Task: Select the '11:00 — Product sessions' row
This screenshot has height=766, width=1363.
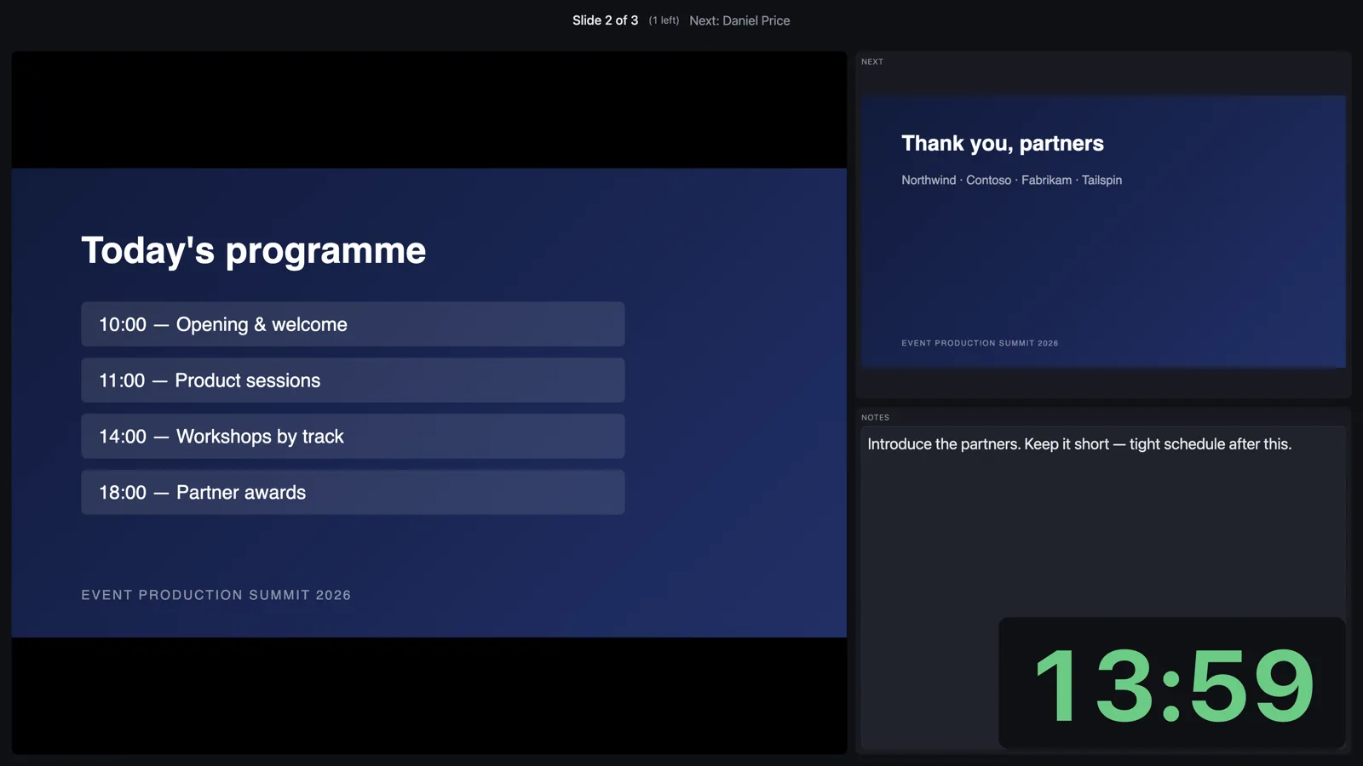Action: point(353,380)
